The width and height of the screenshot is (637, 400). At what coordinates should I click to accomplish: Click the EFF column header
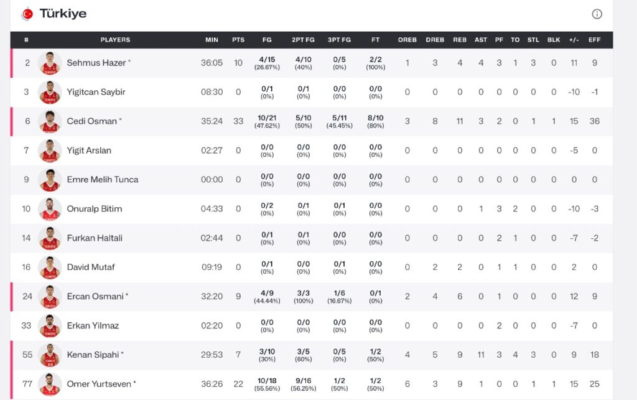(594, 40)
